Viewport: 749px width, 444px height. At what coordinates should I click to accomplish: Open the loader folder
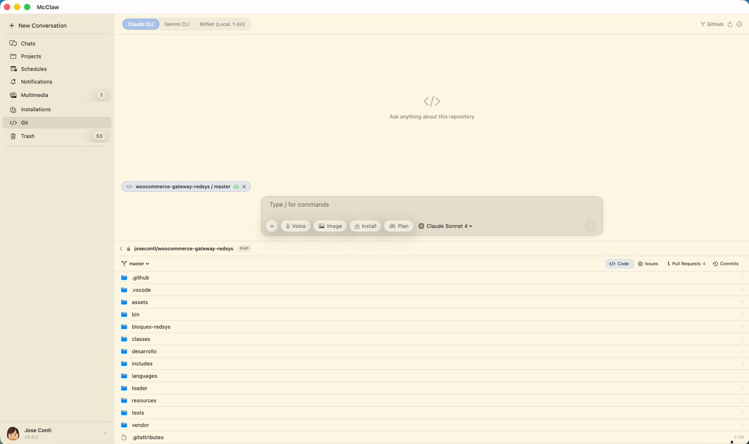431,388
